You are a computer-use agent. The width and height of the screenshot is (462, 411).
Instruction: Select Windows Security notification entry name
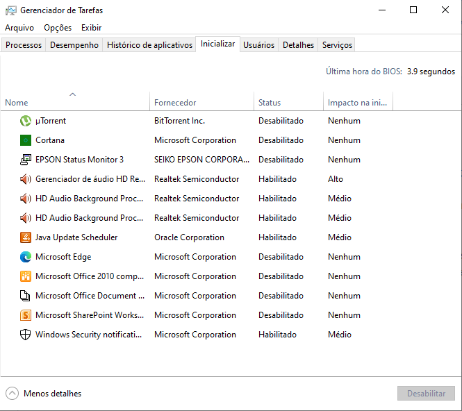tap(88, 335)
